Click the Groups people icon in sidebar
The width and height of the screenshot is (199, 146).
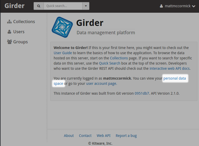[x=9, y=42]
